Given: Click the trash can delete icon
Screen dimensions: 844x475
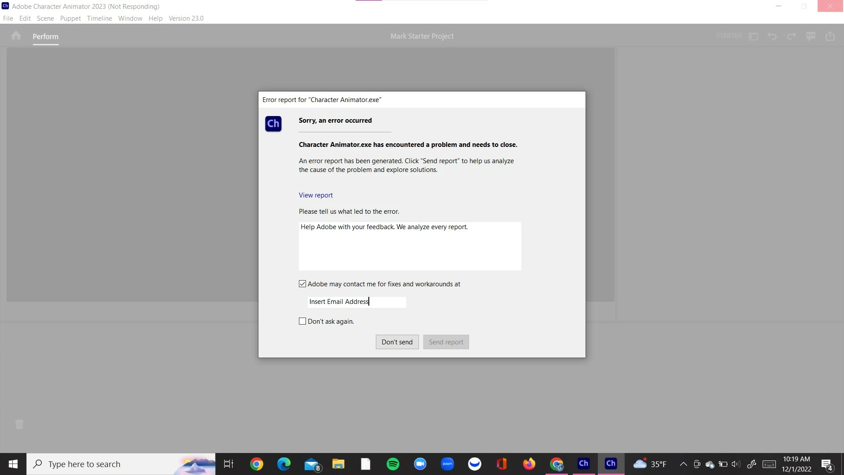Looking at the screenshot, I should 19,424.
